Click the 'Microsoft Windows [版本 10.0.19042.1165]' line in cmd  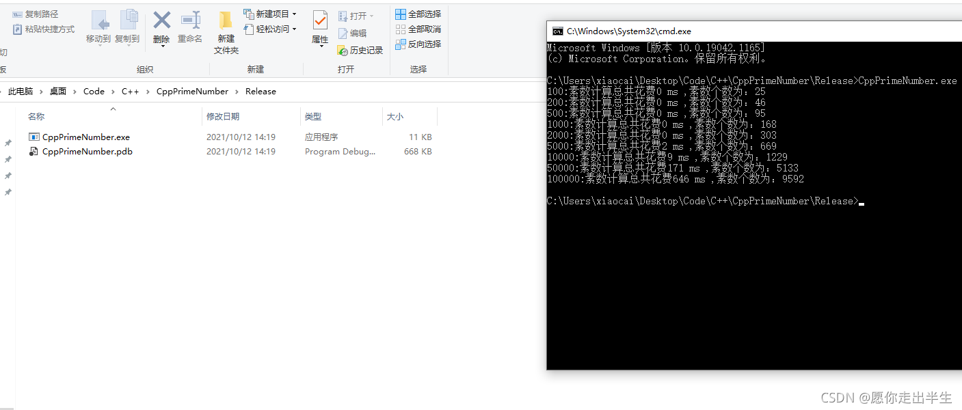pyautogui.click(x=656, y=48)
